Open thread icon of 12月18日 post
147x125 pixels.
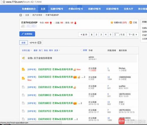pos(23,103)
